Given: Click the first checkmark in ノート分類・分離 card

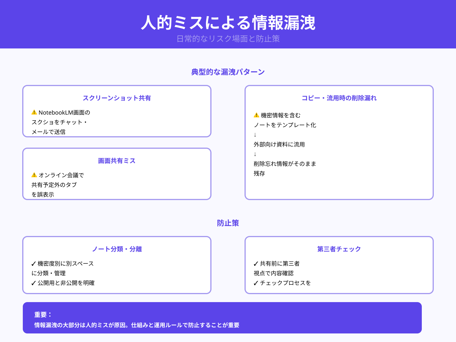Looking at the screenshot, I should 34,264.
